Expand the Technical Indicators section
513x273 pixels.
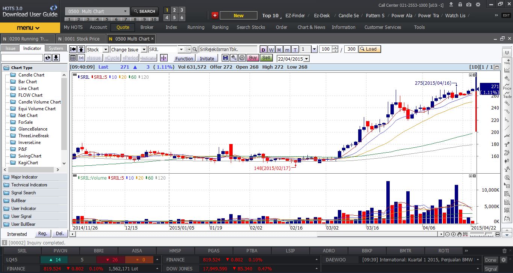point(35,185)
